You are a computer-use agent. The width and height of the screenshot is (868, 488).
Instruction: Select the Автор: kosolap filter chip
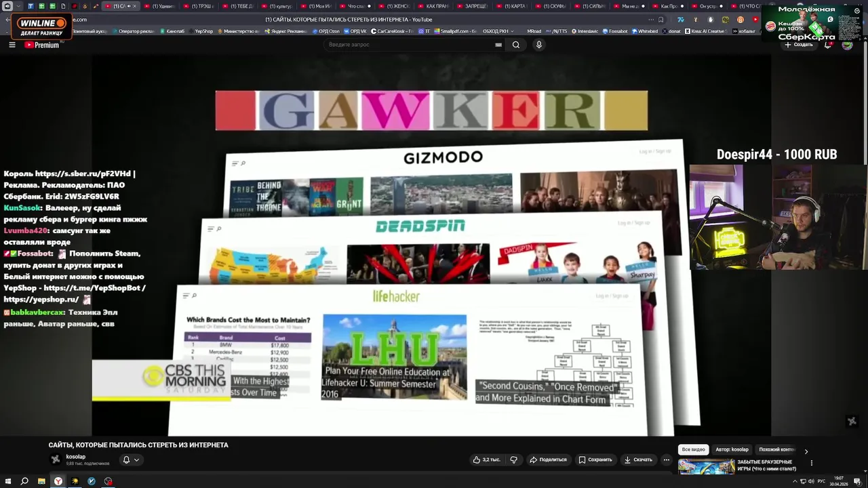[732, 449]
